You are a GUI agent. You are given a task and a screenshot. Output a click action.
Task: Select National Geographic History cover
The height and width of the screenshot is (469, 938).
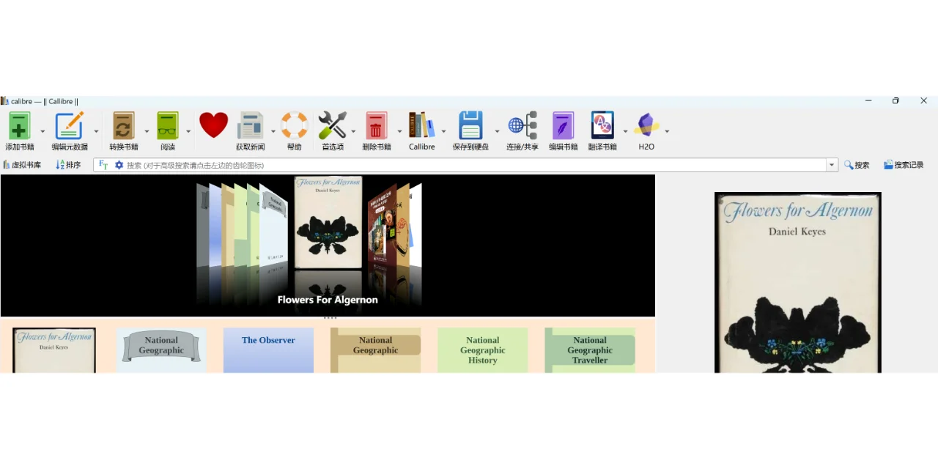[x=482, y=350]
